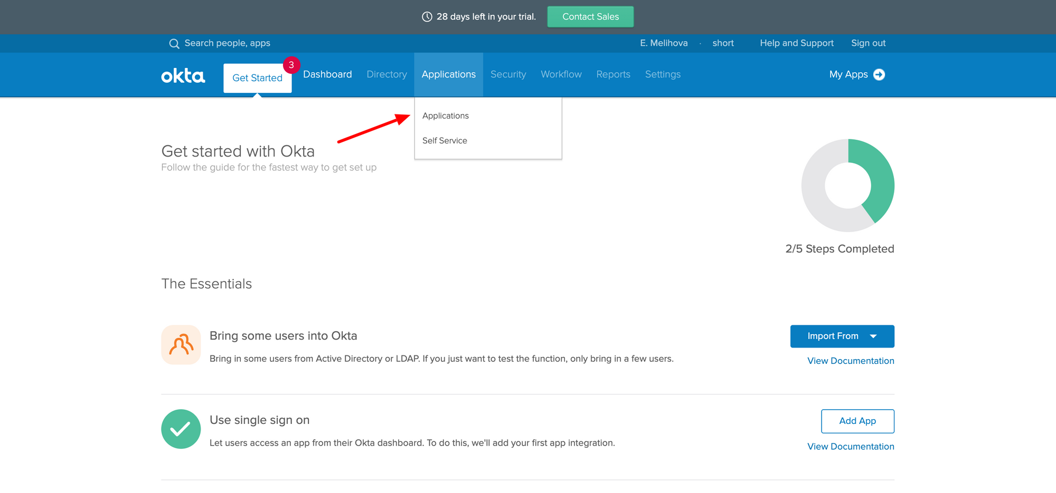
Task: Open the Settings menu
Action: 663,74
